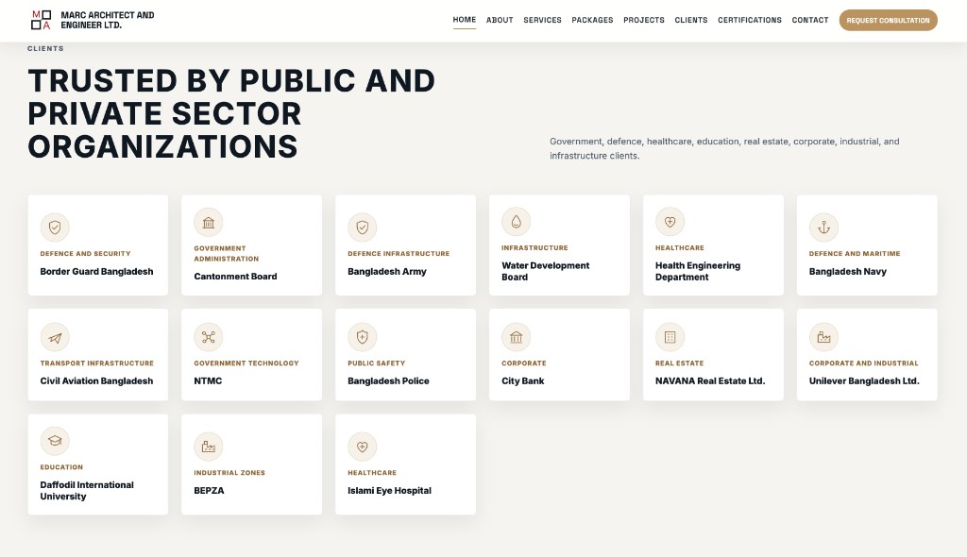Click the bank icon on City Bank card

(x=517, y=337)
